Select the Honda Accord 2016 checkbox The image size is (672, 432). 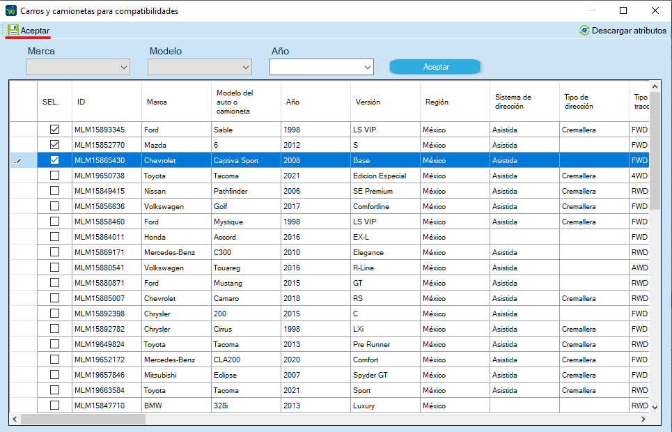tap(54, 237)
